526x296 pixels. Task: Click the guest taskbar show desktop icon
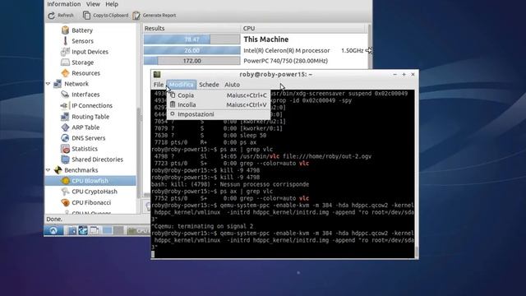[95, 230]
